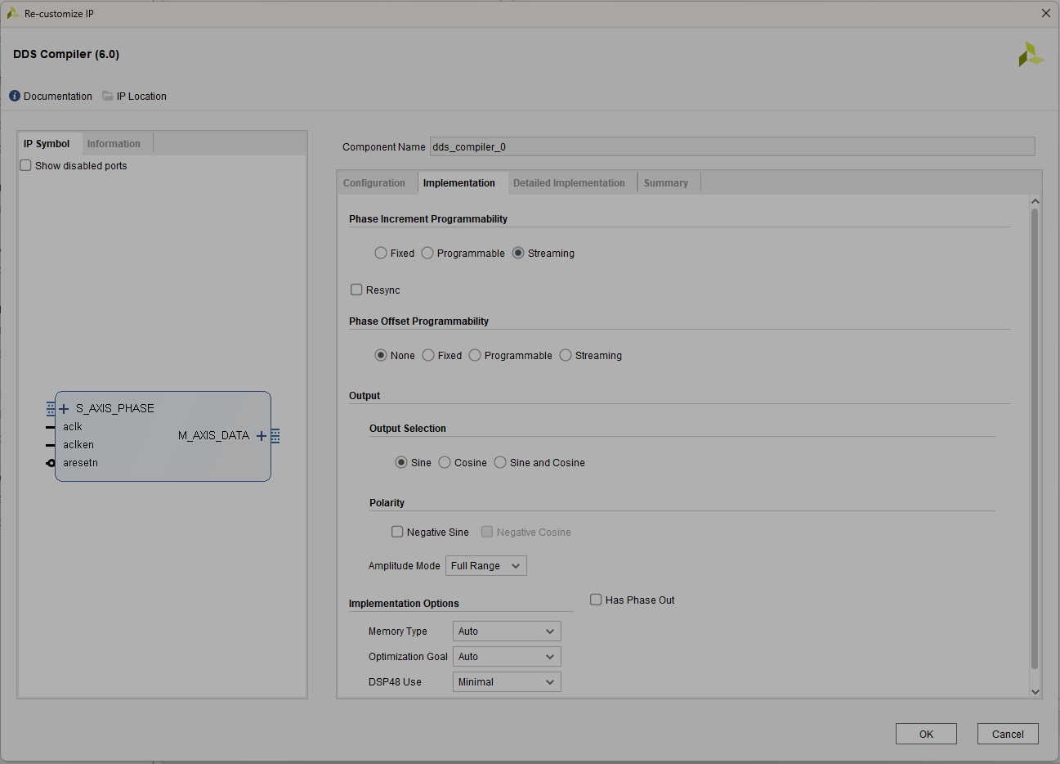Viewport: 1060px width, 764px height.
Task: Open the IP Symbol tab
Action: (47, 144)
